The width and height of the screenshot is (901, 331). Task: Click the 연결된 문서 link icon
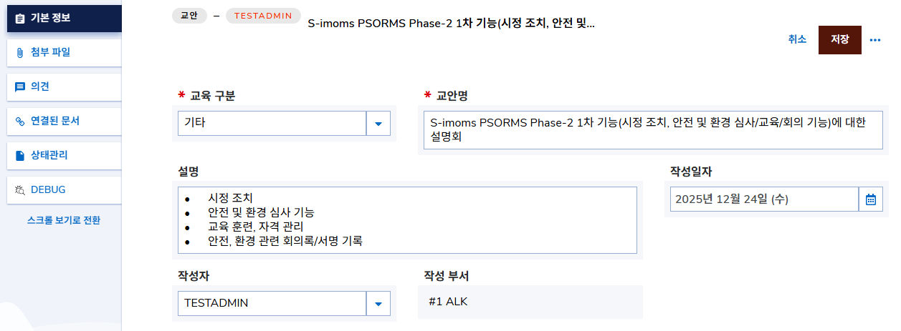click(x=19, y=121)
